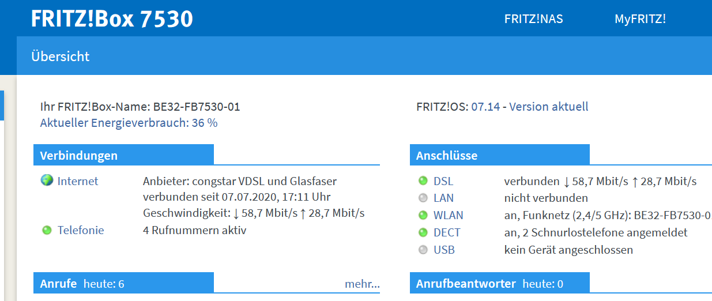This screenshot has height=301, width=712.
Task: Open the LAN settings link
Action: coord(444,198)
